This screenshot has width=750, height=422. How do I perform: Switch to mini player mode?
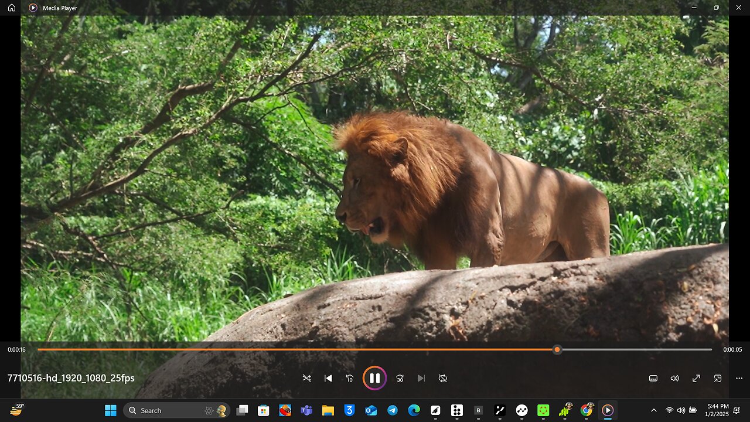pos(717,378)
